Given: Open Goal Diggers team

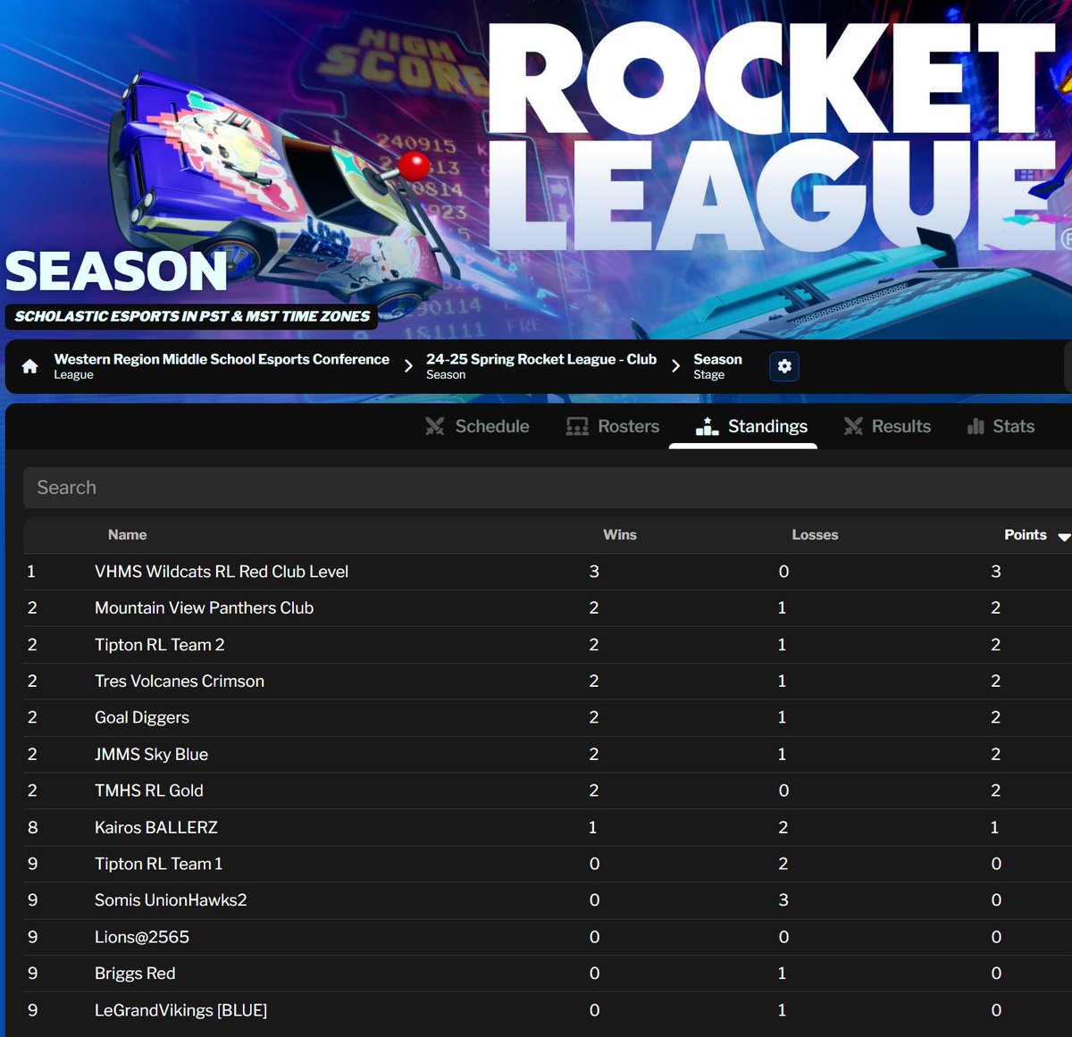Looking at the screenshot, I should 142,718.
